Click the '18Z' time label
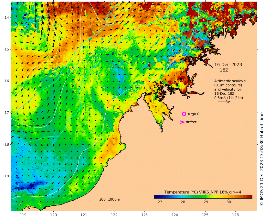Image resolution: width=265 pixels, height=220 pixels. coord(224,70)
